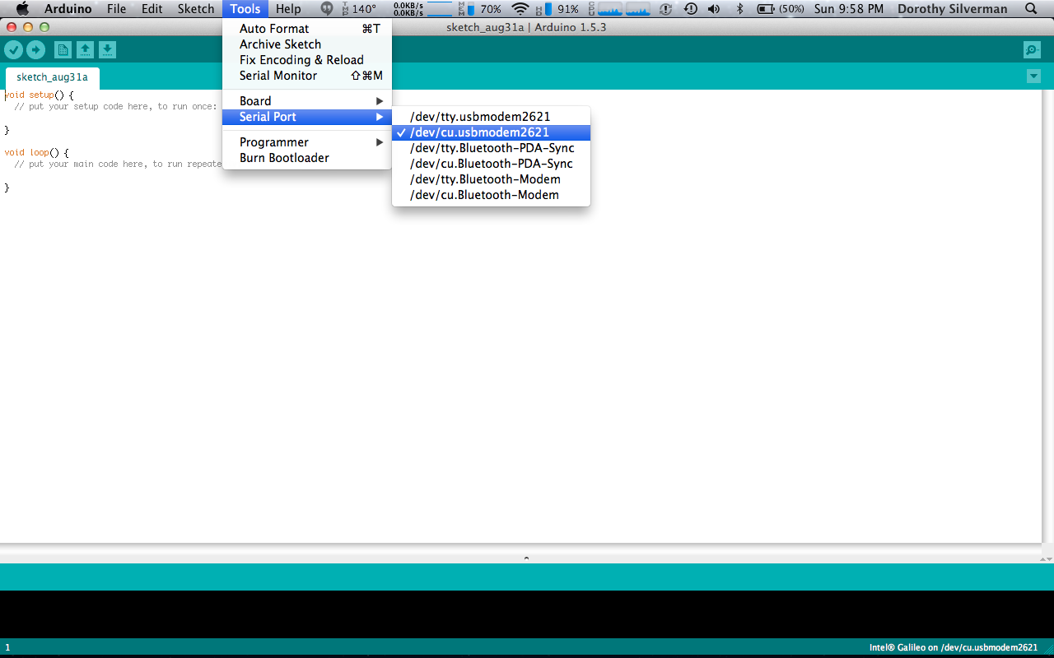This screenshot has height=658, width=1054.
Task: Click the void loop() code line
Action: tap(36, 153)
